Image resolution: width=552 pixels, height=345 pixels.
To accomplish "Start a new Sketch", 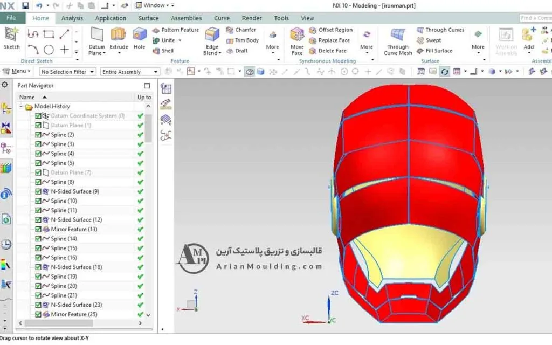I will [x=11, y=36].
